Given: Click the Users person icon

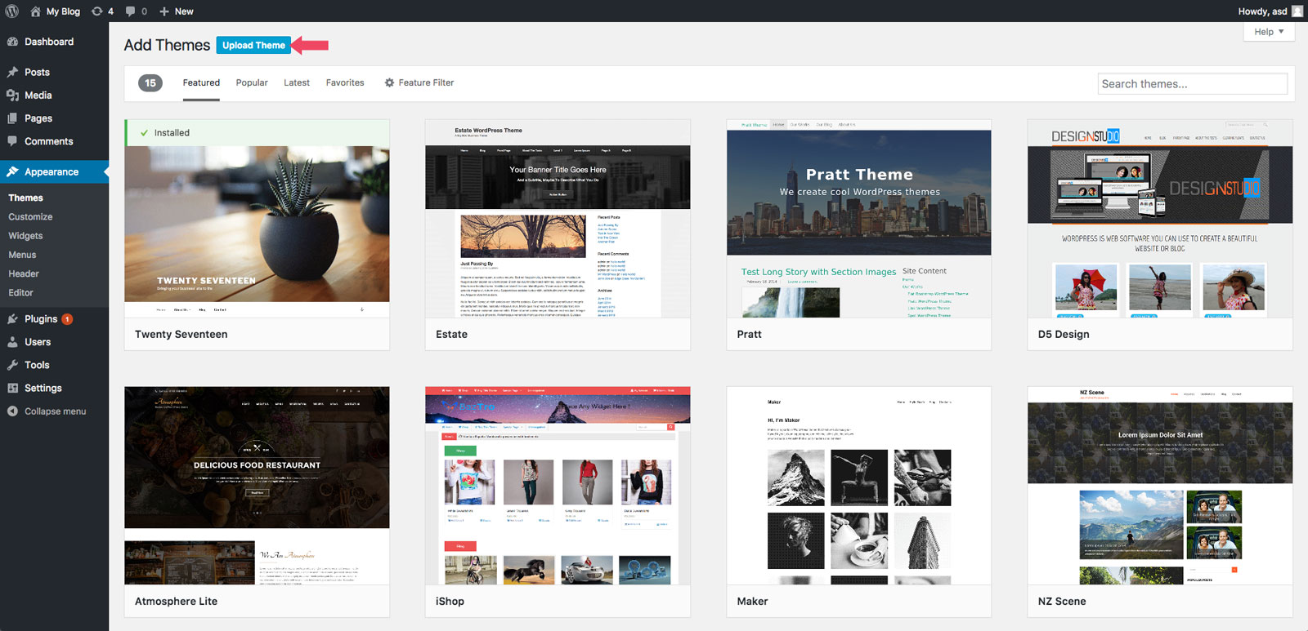Looking at the screenshot, I should pyautogui.click(x=12, y=342).
